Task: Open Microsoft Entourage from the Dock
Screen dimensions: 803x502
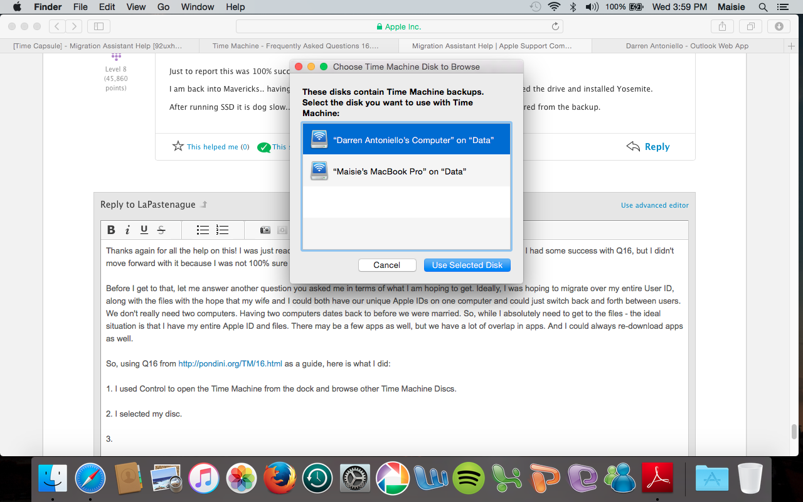Action: [x=582, y=479]
